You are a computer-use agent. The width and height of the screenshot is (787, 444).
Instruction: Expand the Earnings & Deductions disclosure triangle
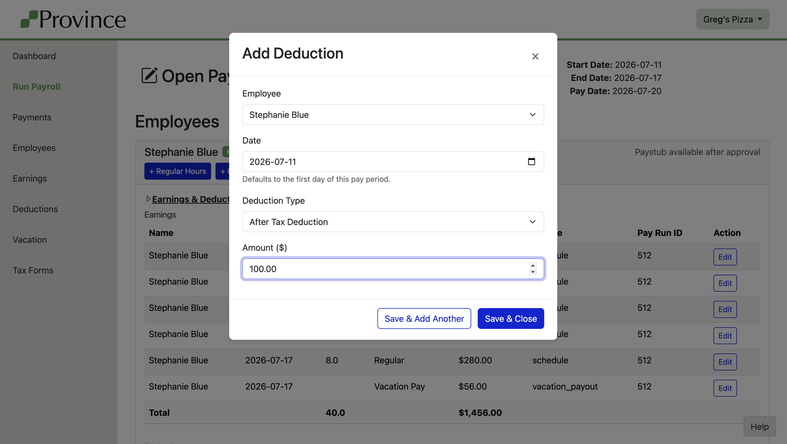[148, 199]
